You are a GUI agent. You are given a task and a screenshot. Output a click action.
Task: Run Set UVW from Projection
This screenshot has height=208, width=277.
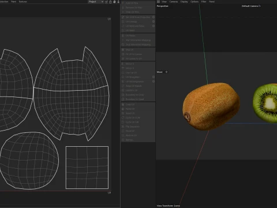136,17
